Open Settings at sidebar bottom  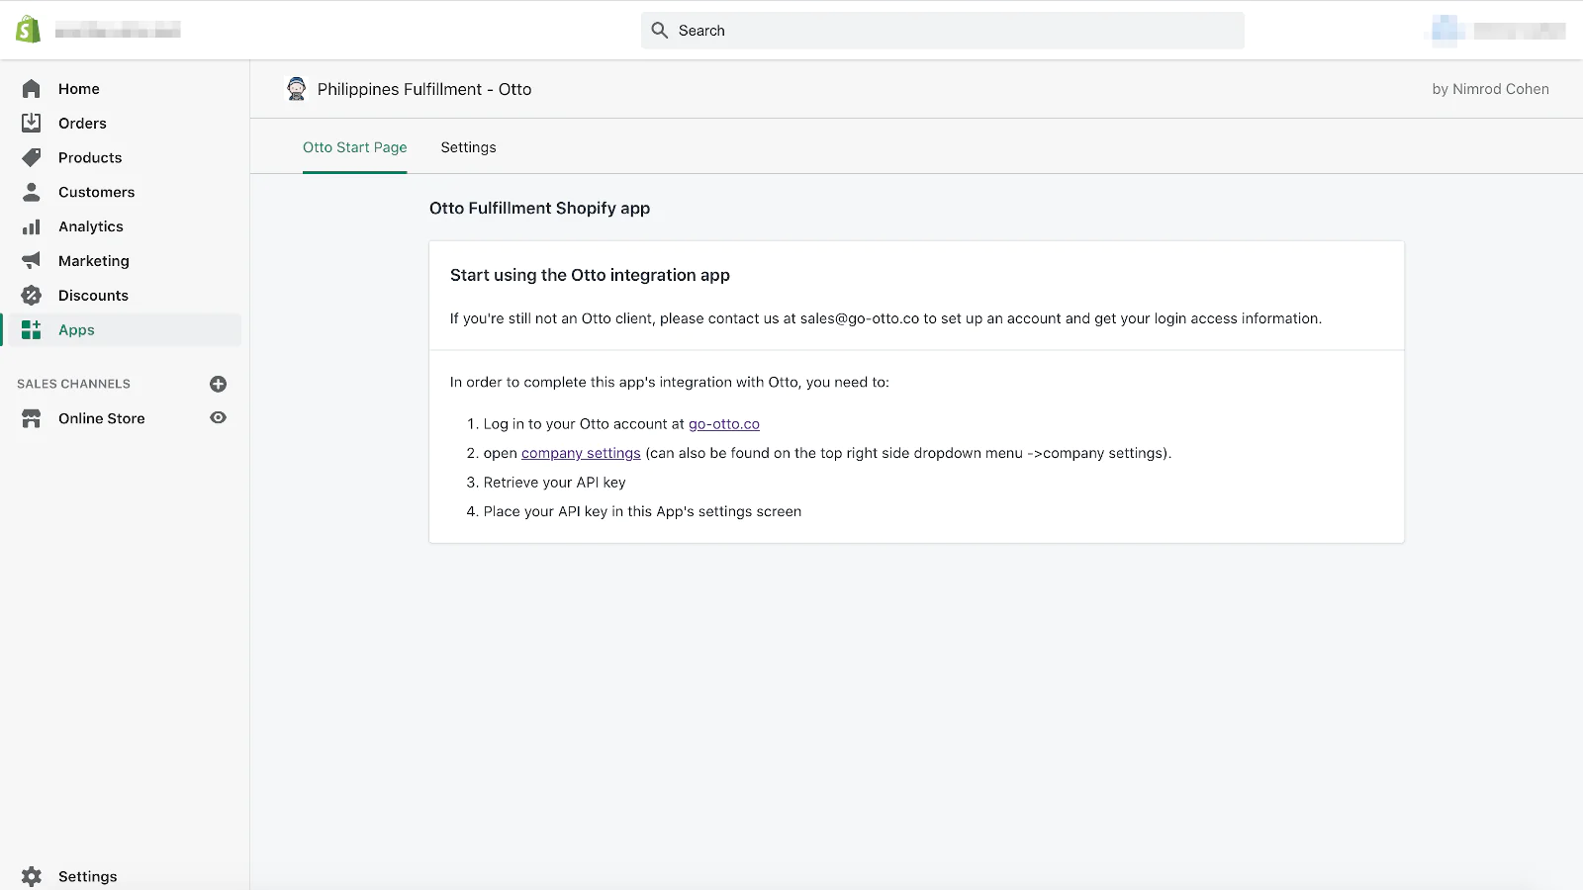click(x=88, y=876)
